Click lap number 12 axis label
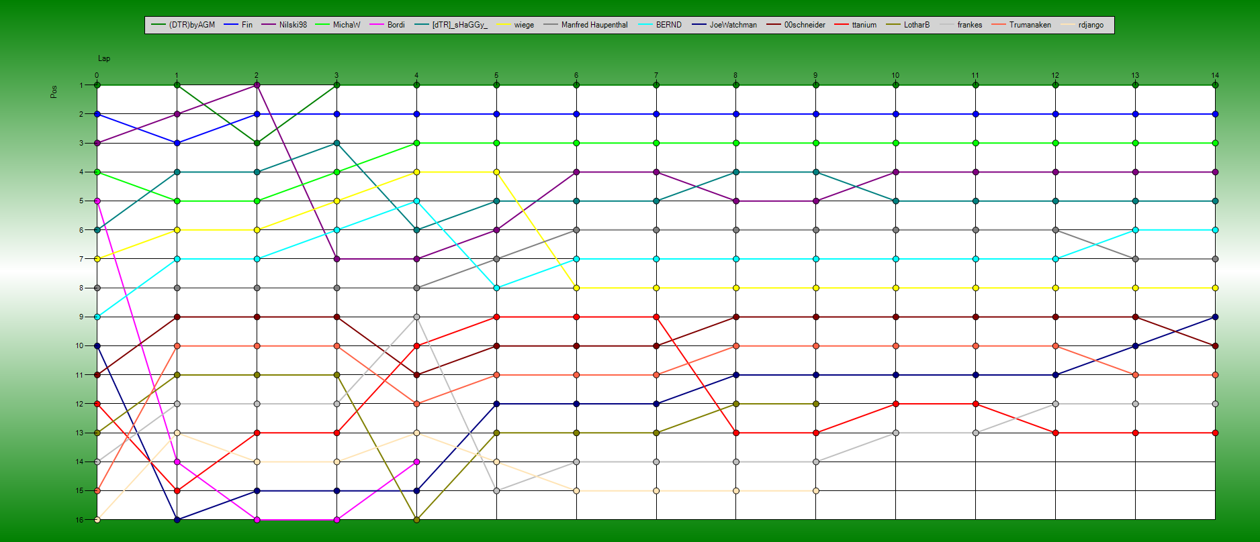 [x=1055, y=76]
